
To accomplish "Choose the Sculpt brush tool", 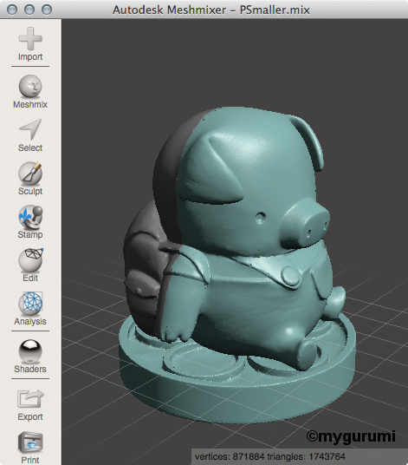I will click(30, 179).
